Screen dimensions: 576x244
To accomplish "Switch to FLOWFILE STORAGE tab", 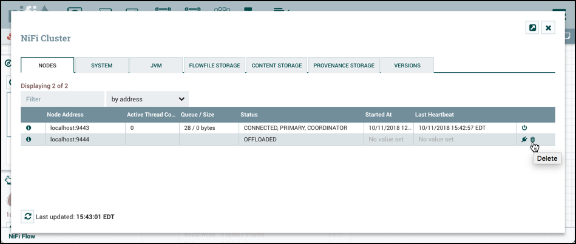I will (x=214, y=66).
